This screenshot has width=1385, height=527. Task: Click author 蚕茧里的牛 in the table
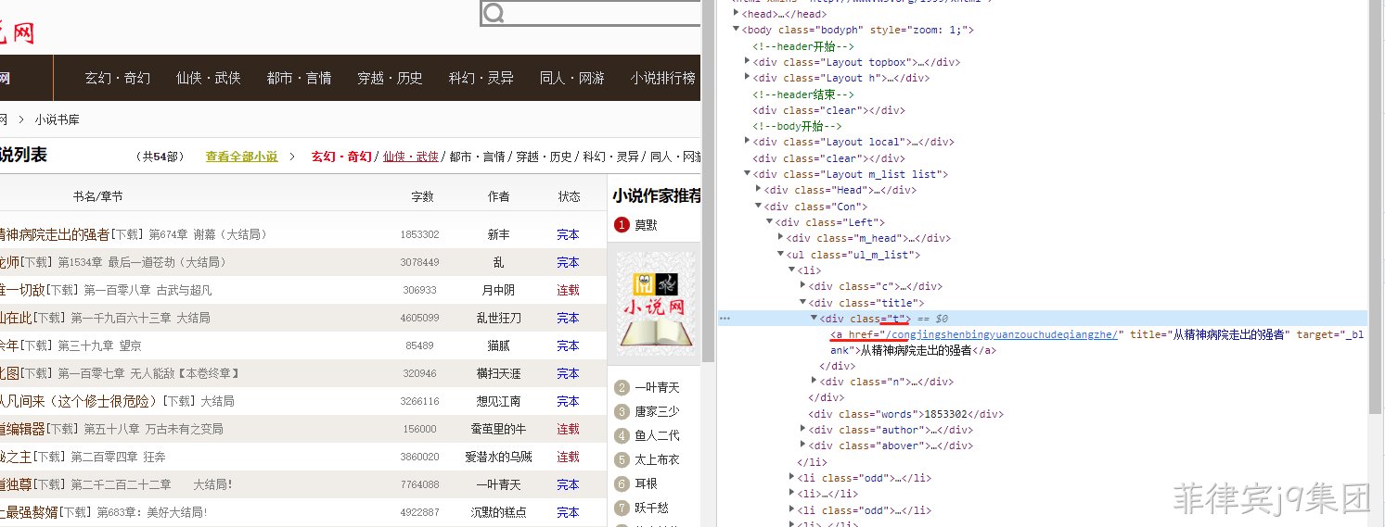pyautogui.click(x=498, y=429)
